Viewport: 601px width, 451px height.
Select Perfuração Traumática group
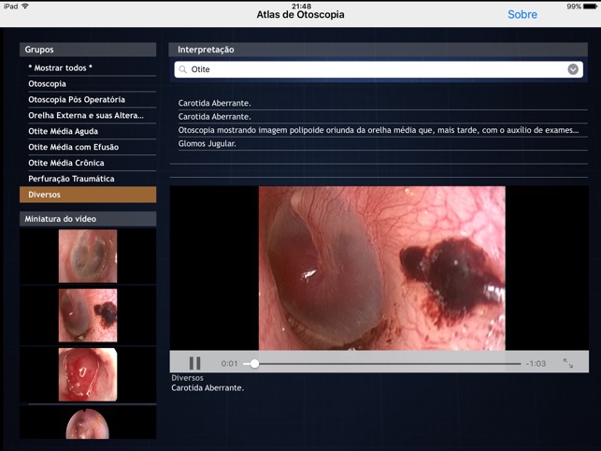coord(88,179)
